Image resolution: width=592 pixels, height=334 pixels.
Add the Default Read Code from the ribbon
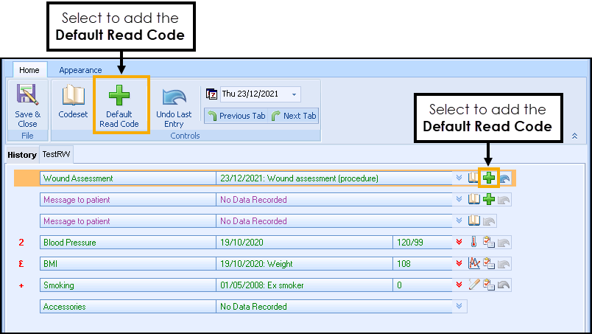coord(119,105)
